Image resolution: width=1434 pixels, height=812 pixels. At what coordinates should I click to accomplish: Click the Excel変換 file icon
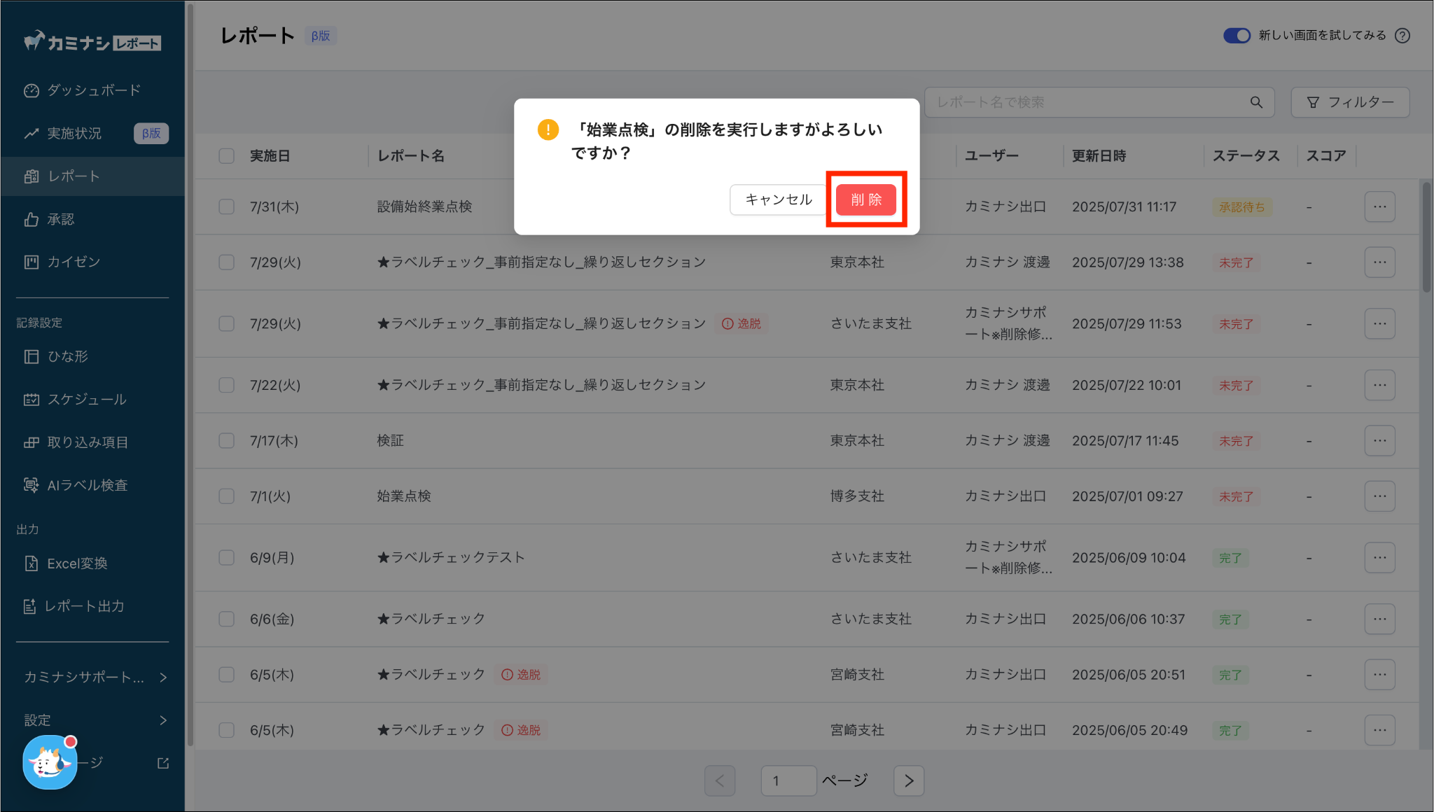[x=31, y=563]
